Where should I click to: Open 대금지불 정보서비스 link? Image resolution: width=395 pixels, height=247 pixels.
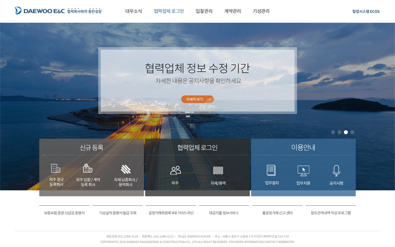pos(224,213)
